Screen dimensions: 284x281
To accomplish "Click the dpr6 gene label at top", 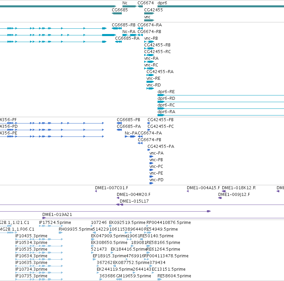I will click(162, 3).
